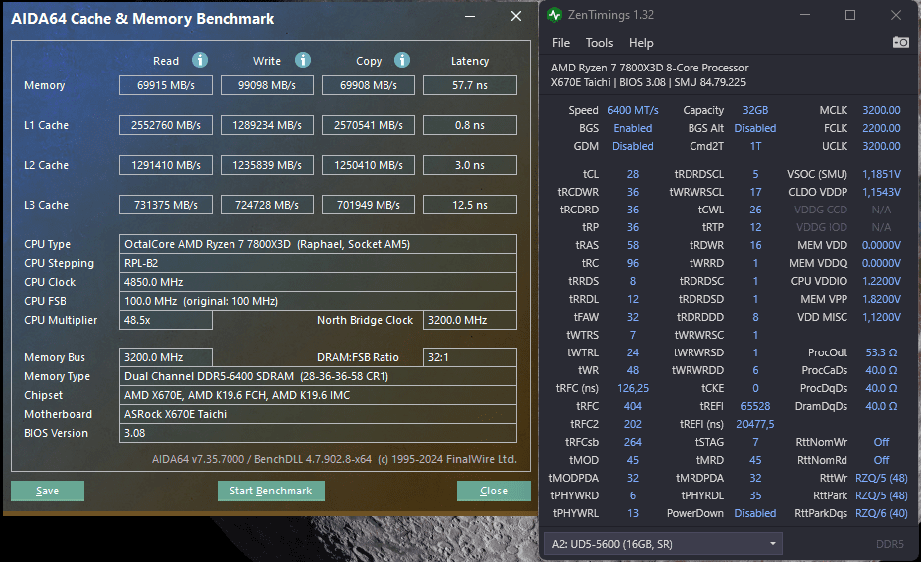This screenshot has height=562, width=921.
Task: Click the ProcOdt value 53.3 Ω
Action: (881, 352)
